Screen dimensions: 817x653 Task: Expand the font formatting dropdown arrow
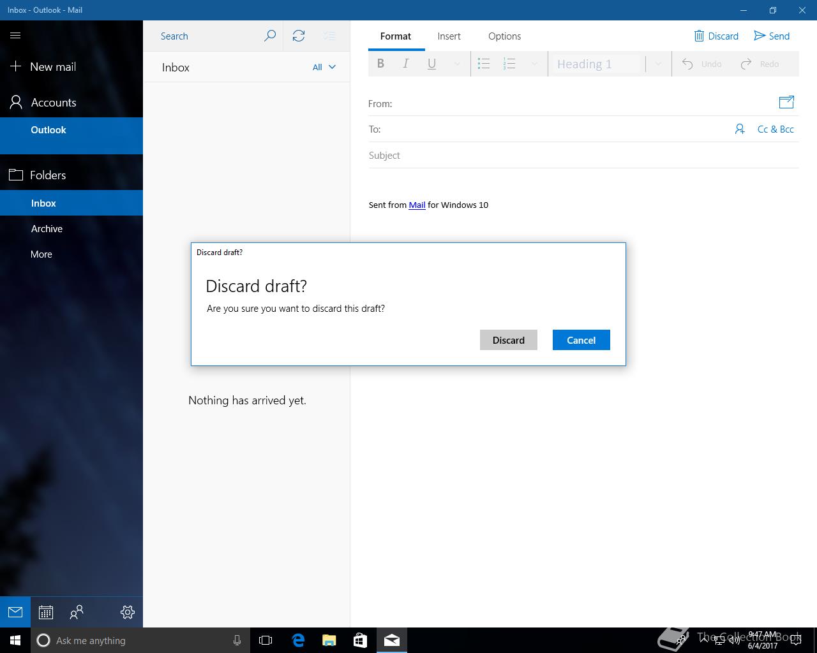pos(457,64)
